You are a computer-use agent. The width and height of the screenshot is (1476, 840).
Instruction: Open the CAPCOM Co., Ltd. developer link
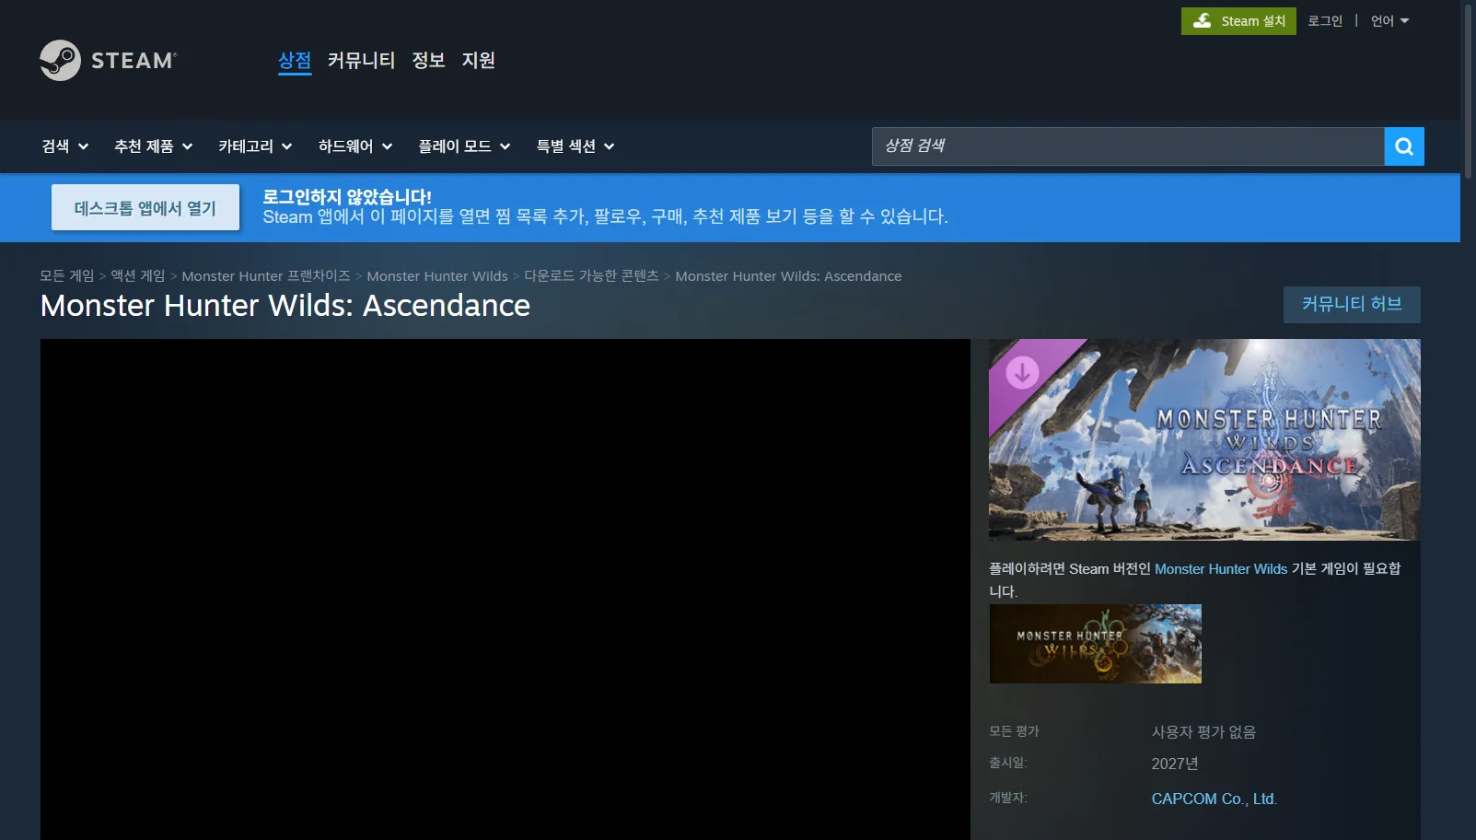1215,799
